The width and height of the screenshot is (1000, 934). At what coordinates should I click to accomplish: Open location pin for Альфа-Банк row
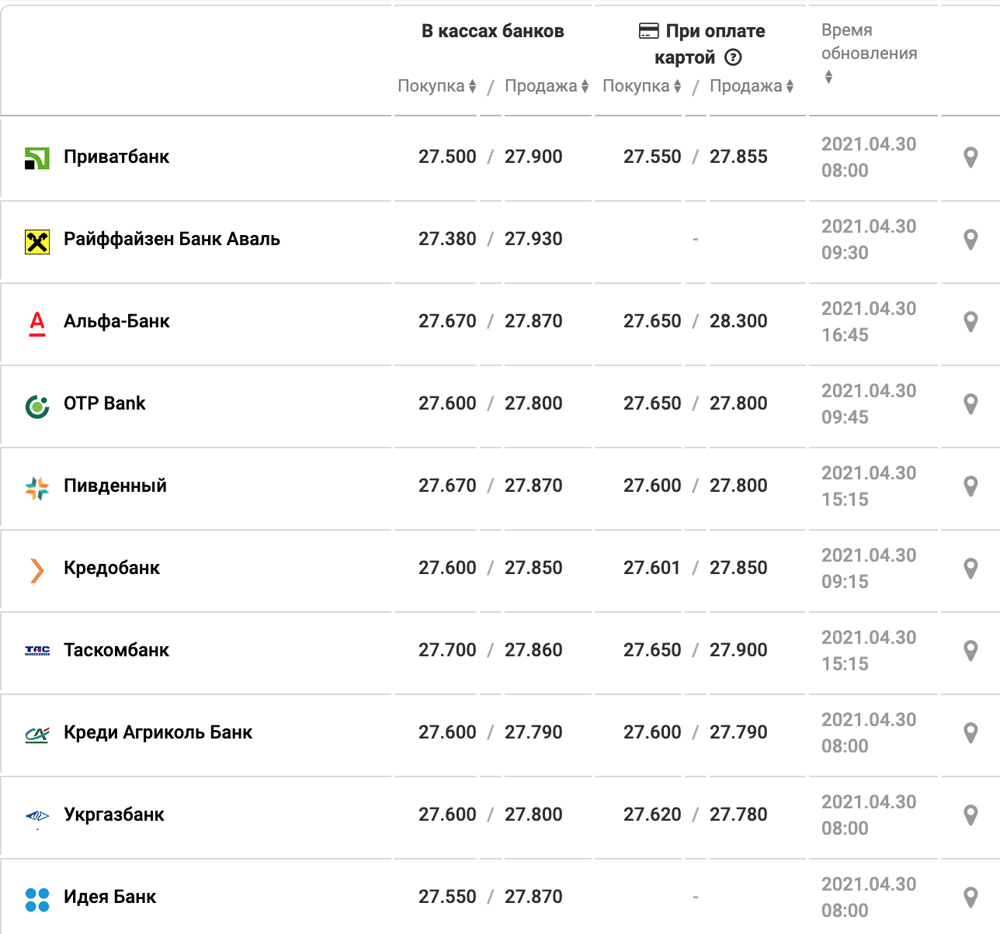[970, 322]
